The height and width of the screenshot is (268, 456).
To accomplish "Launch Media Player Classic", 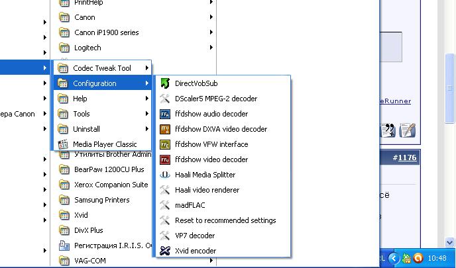I will 104,144.
